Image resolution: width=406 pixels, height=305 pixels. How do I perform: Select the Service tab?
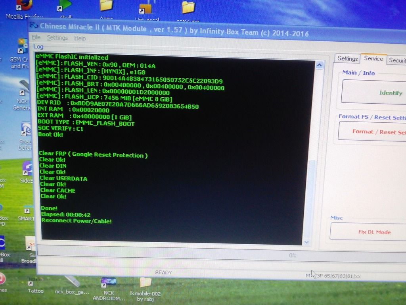pyautogui.click(x=373, y=59)
